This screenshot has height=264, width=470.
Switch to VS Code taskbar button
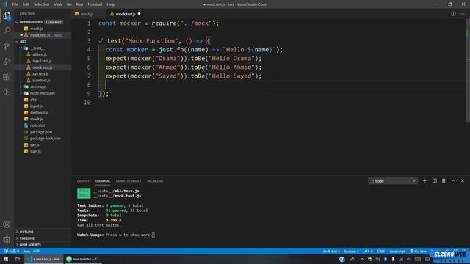click(44, 259)
